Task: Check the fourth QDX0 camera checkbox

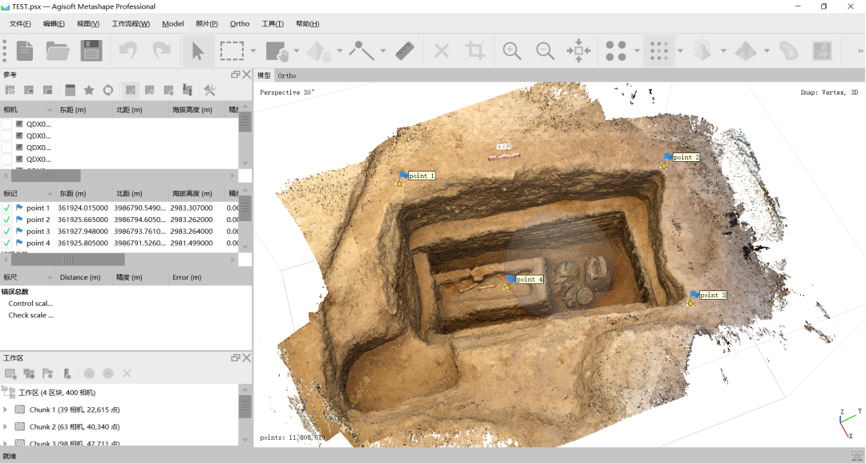Action: point(6,159)
